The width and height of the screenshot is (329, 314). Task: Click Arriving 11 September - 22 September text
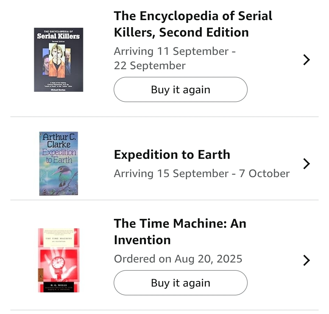pos(175,59)
